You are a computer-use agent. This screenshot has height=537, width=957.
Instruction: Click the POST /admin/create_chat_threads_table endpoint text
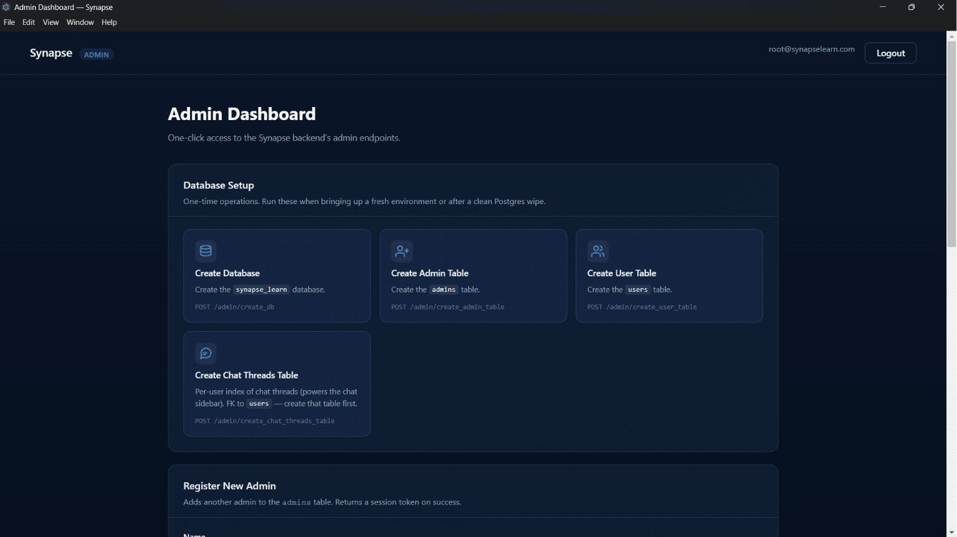pos(265,421)
